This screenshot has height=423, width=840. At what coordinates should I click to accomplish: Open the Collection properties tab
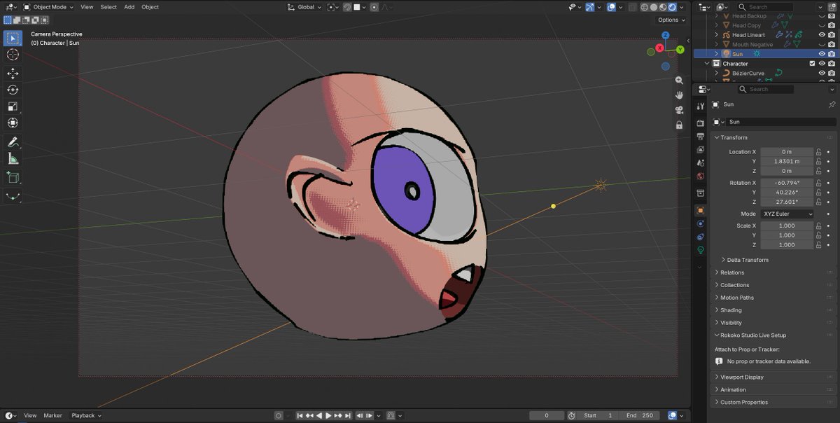point(701,193)
